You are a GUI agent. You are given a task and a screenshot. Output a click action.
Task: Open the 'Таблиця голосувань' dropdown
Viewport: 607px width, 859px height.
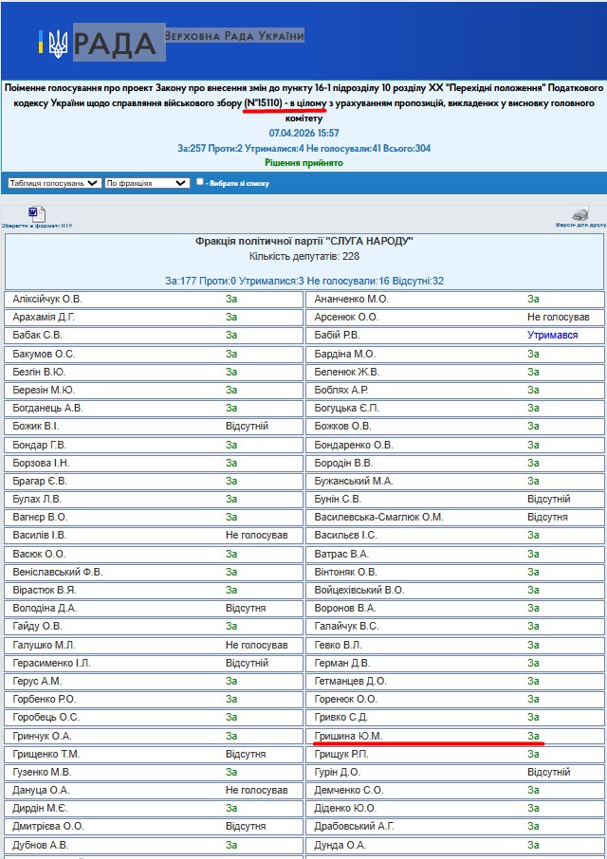(54, 183)
